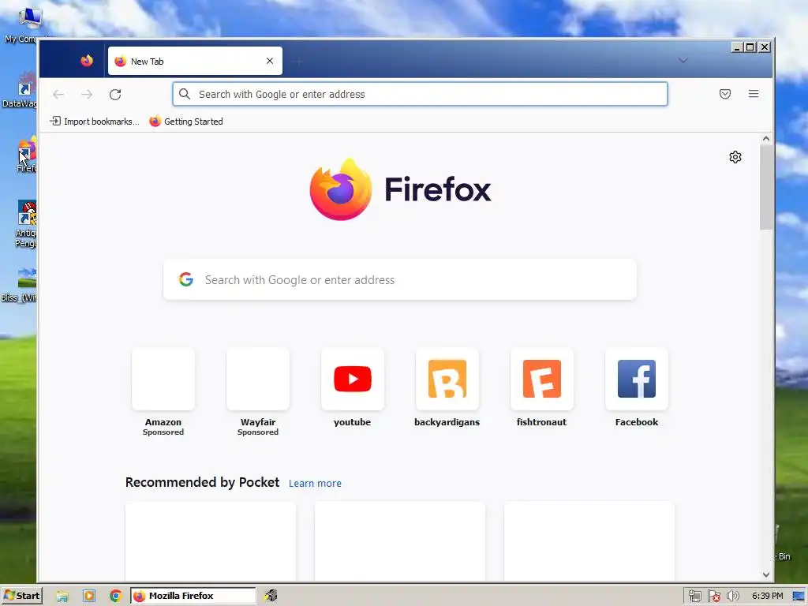Viewport: 808px width, 606px height.
Task: Click the scrollbar up arrow
Action: pyautogui.click(x=765, y=139)
